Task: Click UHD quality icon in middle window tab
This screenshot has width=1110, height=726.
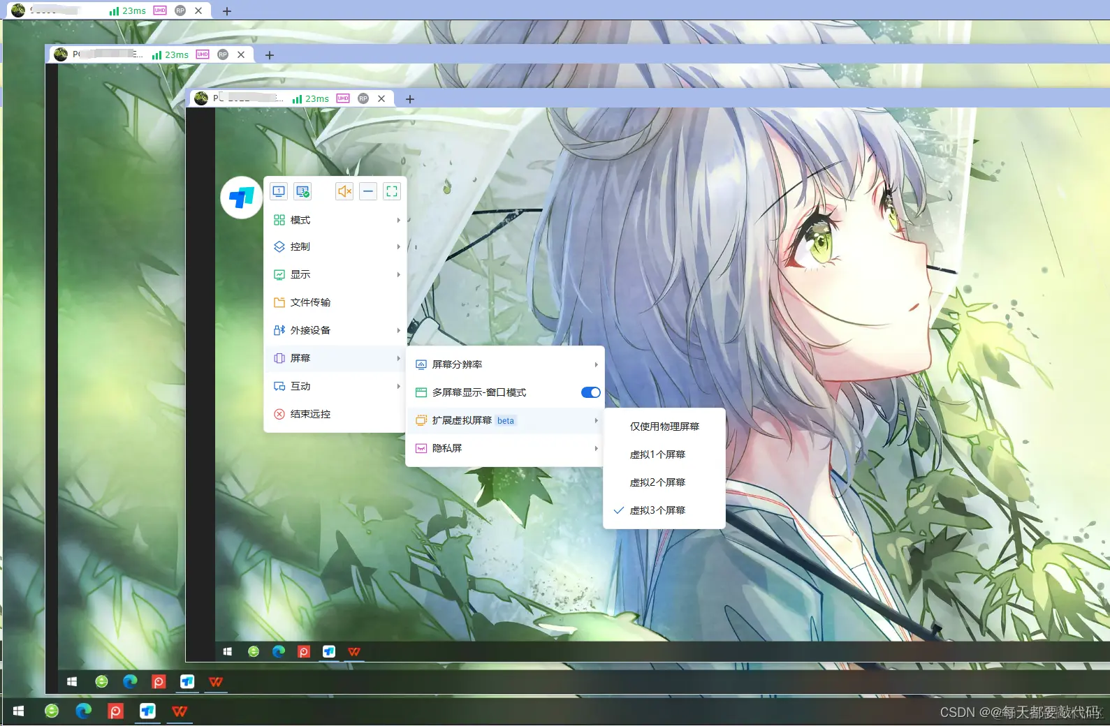Action: click(x=203, y=54)
